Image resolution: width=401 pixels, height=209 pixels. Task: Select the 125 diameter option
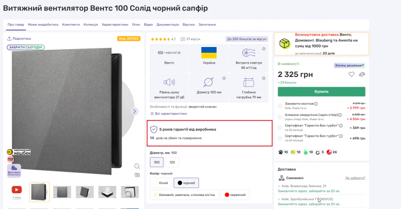coord(173,163)
